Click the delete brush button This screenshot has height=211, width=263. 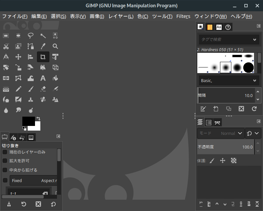click(x=241, y=109)
